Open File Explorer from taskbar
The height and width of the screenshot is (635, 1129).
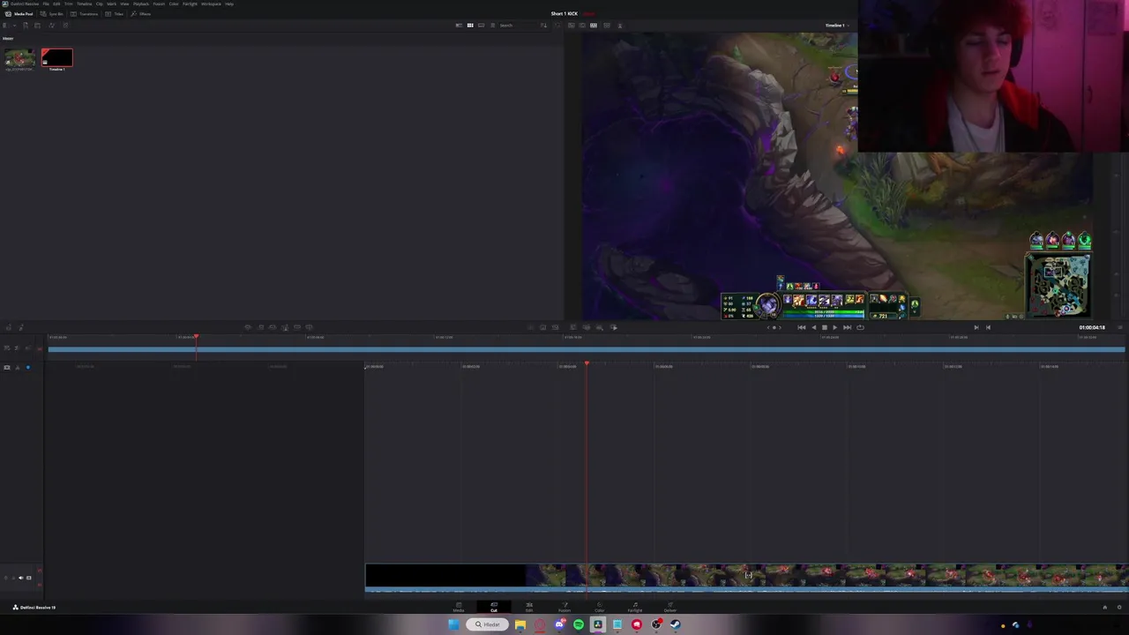[x=520, y=624]
